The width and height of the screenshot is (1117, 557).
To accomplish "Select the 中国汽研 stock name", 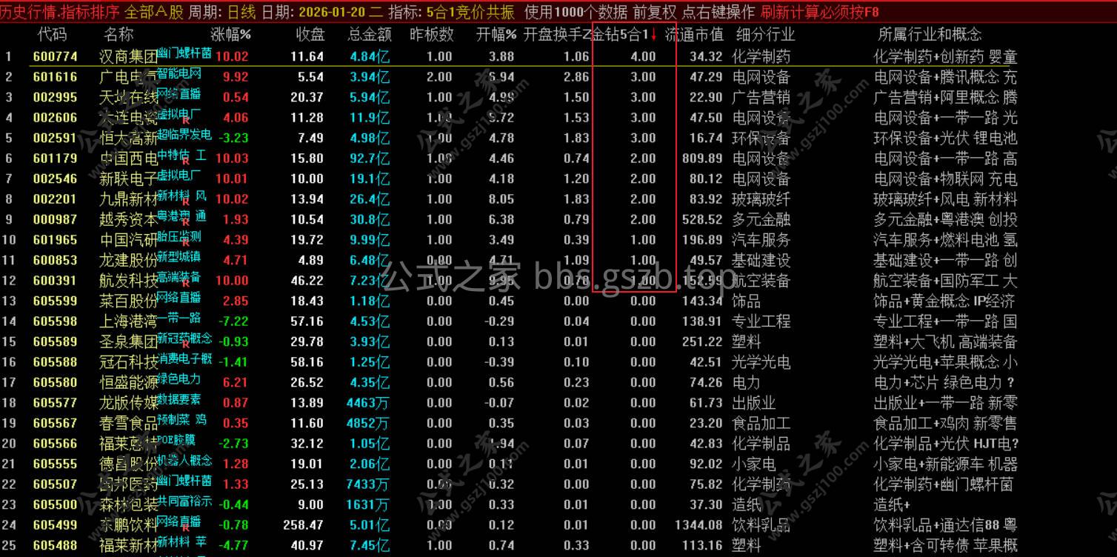I will click(x=129, y=240).
